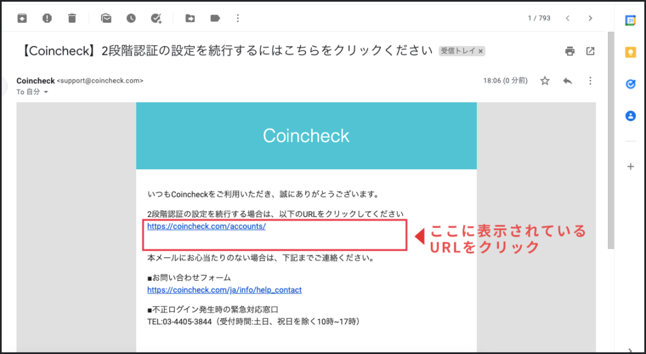Go to the next email
This screenshot has width=646, height=354.
(590, 18)
